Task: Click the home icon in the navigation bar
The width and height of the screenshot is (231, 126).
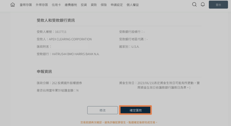Action: click(x=13, y=5)
